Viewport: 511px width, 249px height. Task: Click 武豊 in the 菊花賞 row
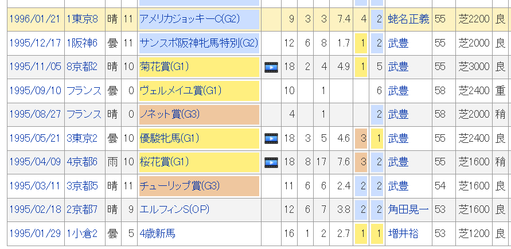tap(398, 67)
